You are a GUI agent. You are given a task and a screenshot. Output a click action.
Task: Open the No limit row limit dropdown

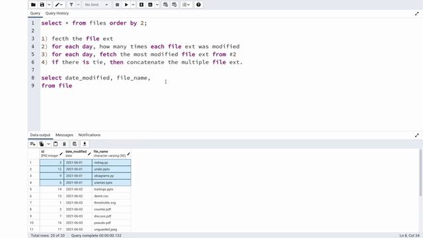pyautogui.click(x=96, y=5)
